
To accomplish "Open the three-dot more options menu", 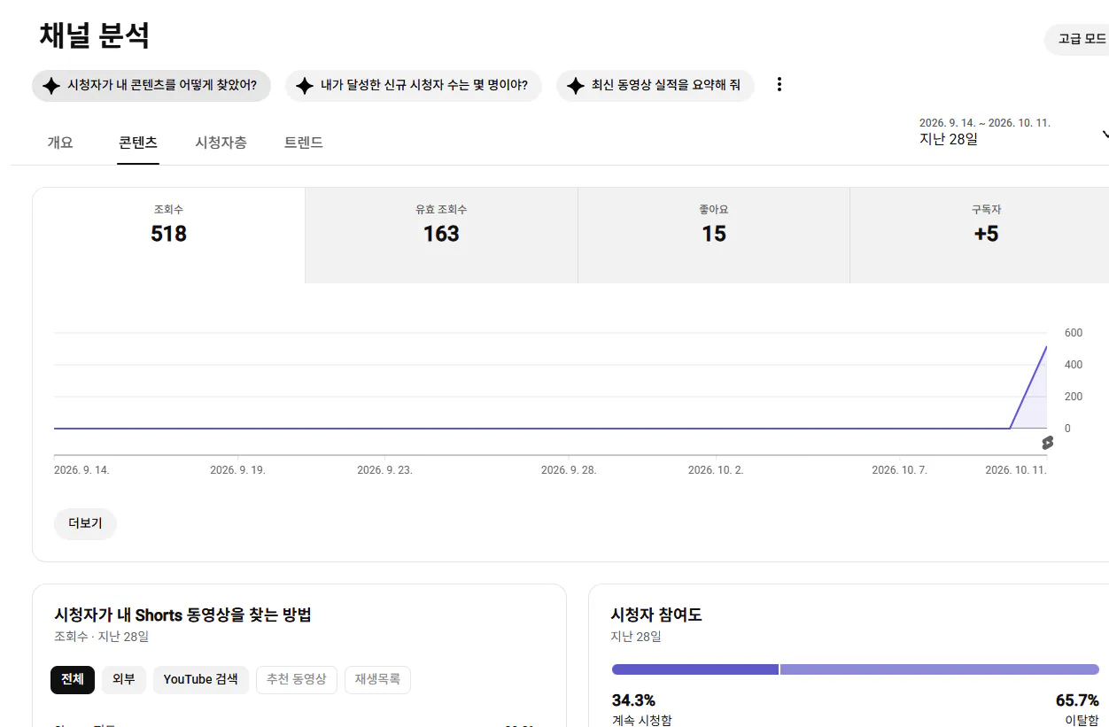I will point(779,85).
